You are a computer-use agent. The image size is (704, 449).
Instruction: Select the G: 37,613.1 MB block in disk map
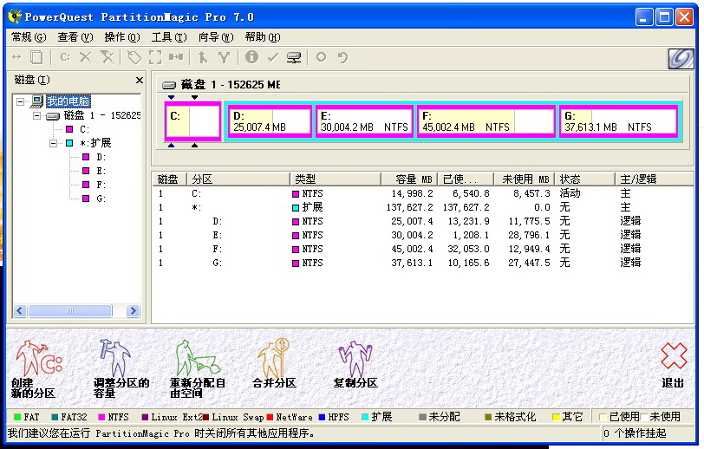point(619,121)
